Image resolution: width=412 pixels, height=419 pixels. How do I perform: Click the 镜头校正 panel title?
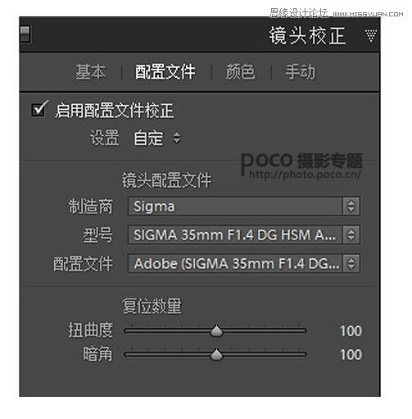(308, 35)
